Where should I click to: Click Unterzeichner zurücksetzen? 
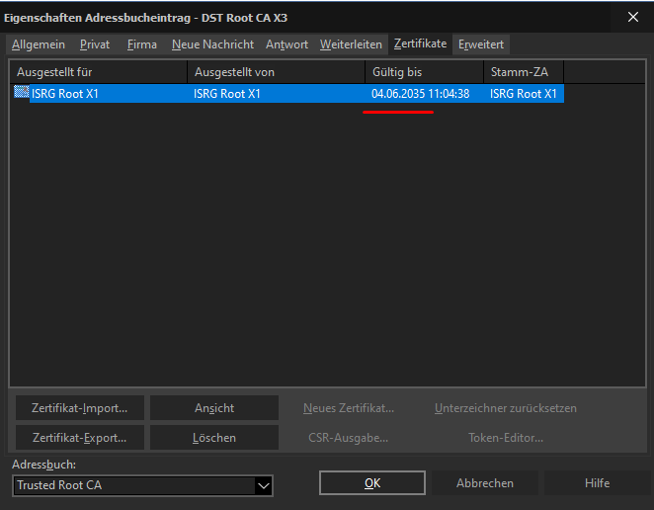(506, 408)
